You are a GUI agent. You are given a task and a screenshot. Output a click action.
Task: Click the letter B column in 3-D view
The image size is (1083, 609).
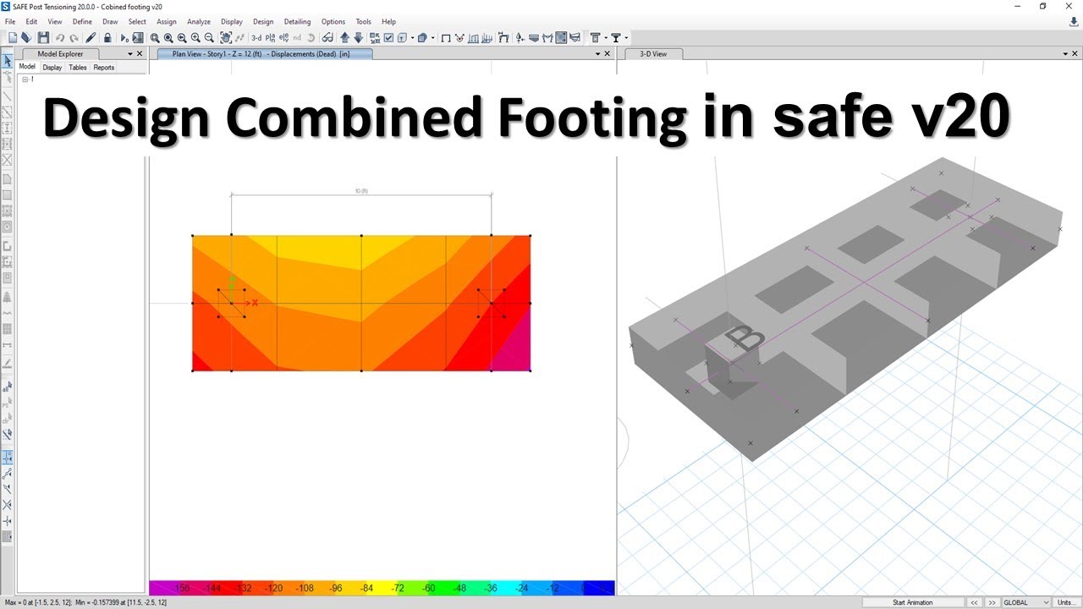point(745,340)
